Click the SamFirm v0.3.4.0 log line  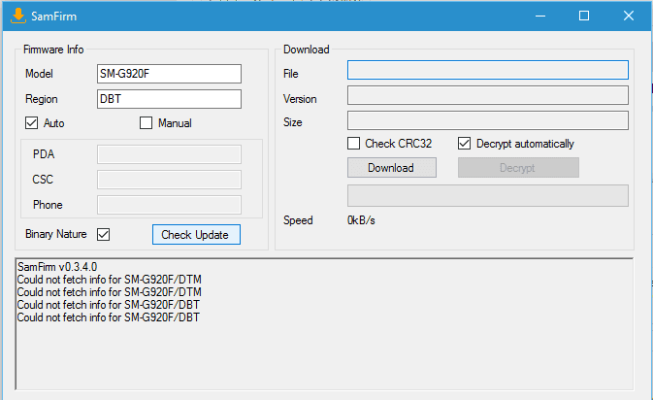click(57, 267)
